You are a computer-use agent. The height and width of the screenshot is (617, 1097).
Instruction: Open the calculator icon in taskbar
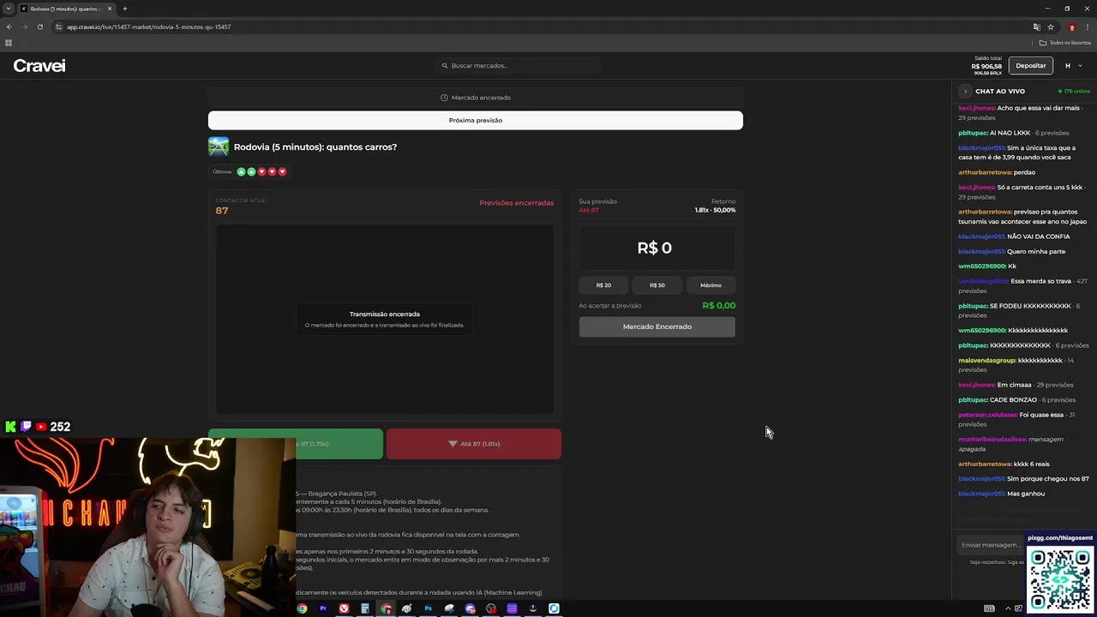(365, 608)
